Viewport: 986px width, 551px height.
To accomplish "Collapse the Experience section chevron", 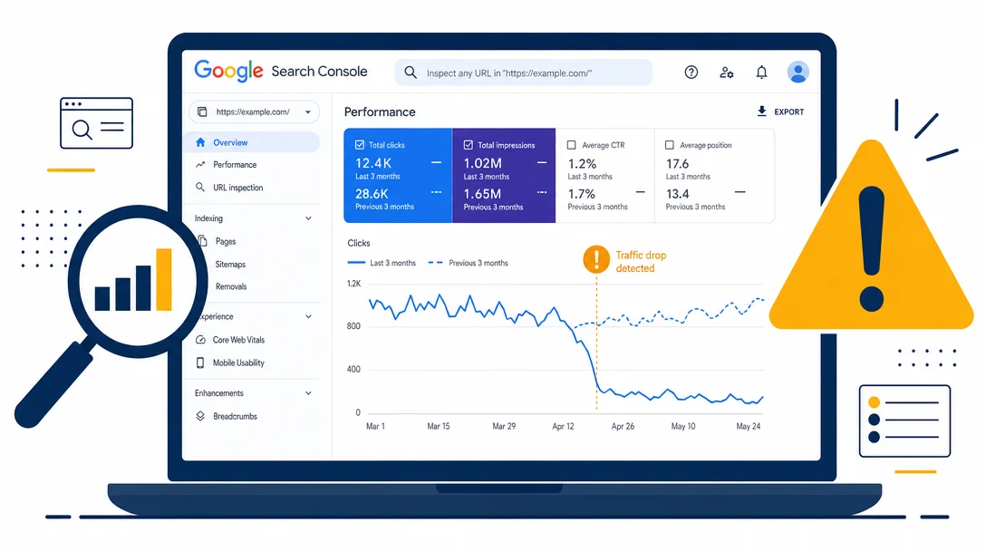I will click(x=308, y=316).
